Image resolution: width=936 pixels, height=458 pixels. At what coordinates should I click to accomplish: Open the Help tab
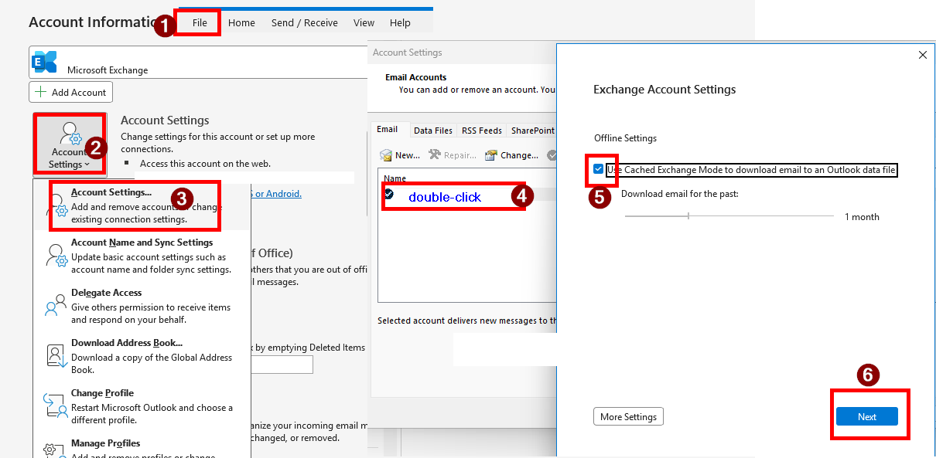click(x=400, y=22)
